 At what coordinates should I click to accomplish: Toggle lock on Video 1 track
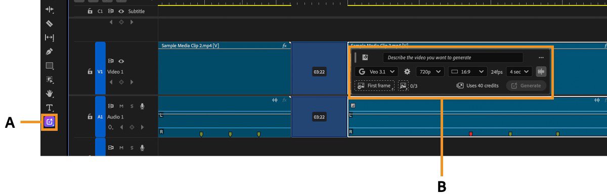point(90,72)
